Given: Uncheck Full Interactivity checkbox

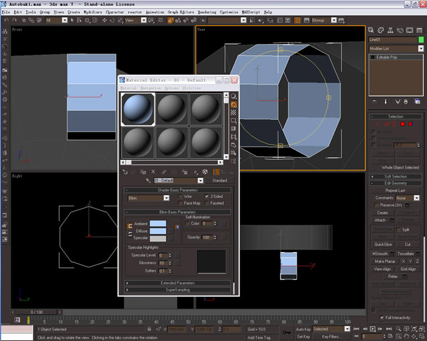Looking at the screenshot, I should (382, 318).
